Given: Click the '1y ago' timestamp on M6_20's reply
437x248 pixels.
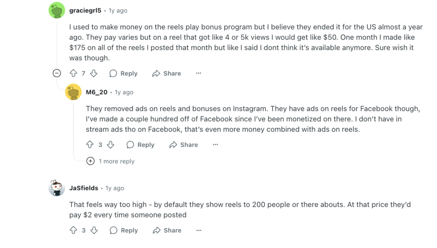Looking at the screenshot, I should [x=125, y=92].
